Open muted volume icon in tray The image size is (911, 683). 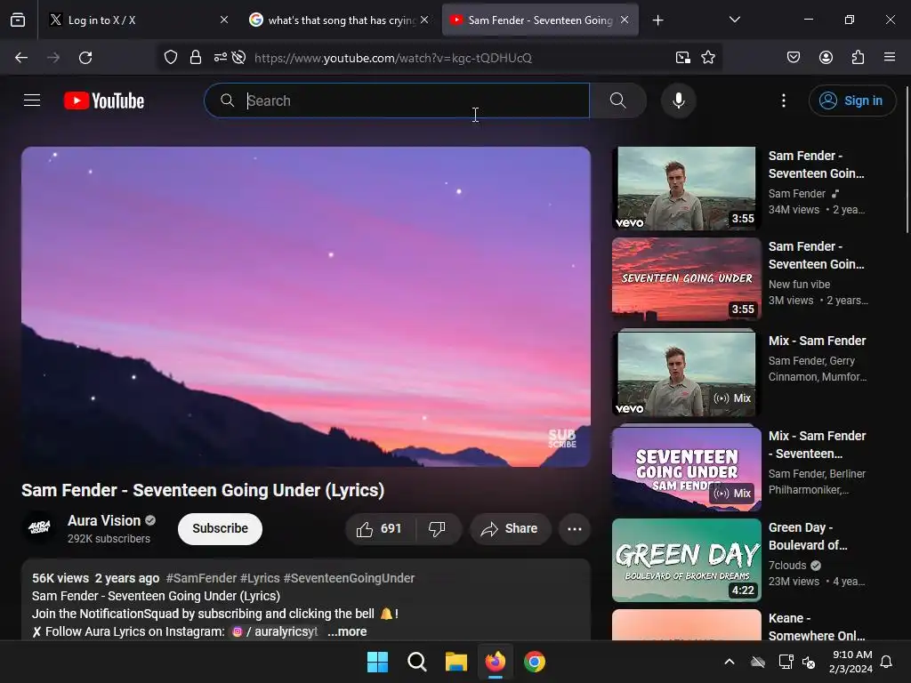tap(808, 662)
